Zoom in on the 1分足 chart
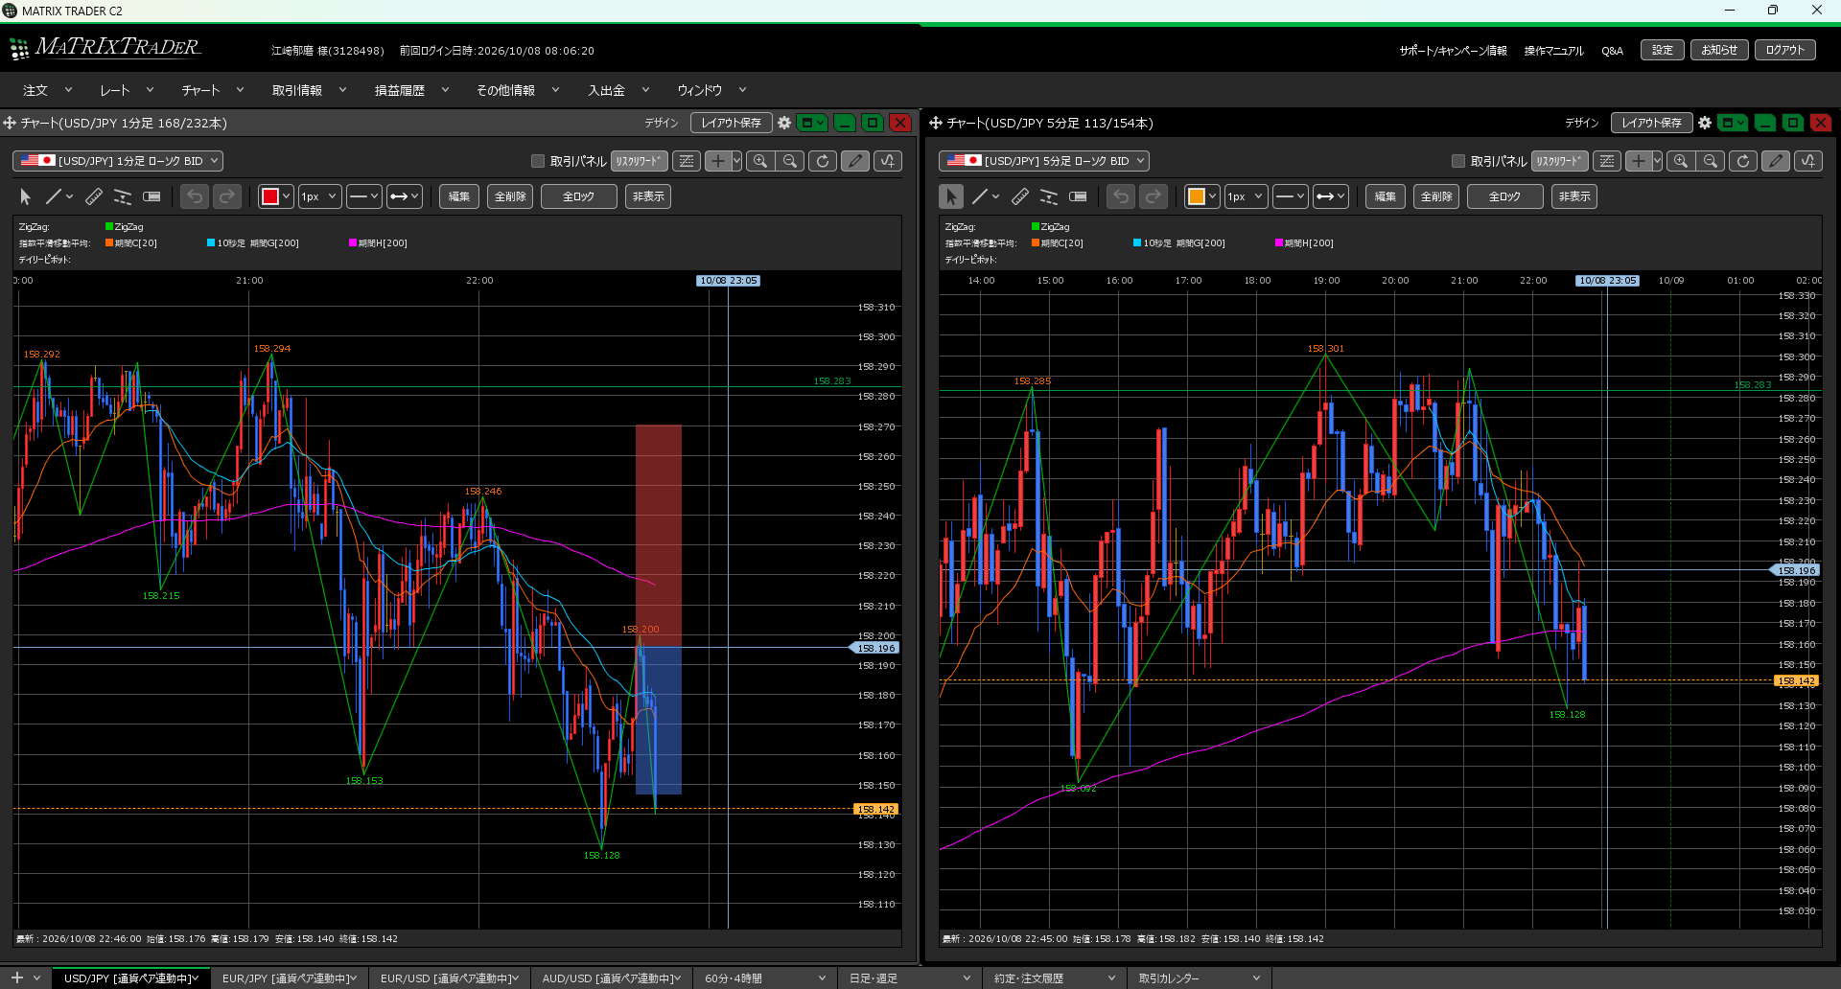The image size is (1841, 989). [x=760, y=161]
